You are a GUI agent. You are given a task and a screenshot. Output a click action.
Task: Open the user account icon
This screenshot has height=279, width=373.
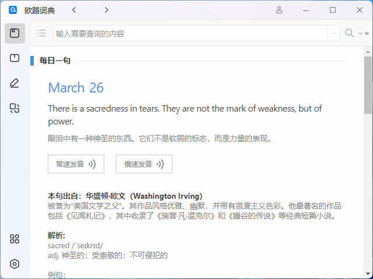(279, 10)
